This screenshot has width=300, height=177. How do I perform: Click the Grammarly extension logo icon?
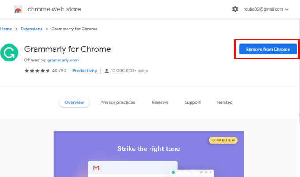(x=8, y=54)
